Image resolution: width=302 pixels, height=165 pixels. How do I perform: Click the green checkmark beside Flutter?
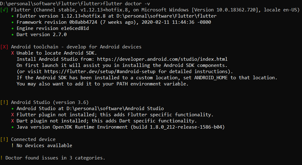click(x=4, y=10)
